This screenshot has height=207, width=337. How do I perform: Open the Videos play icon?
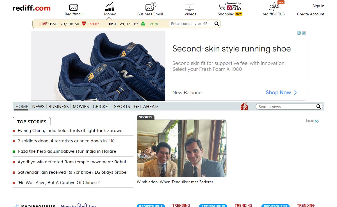click(190, 7)
